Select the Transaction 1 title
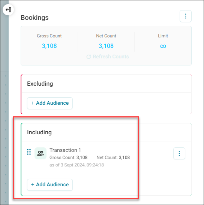The image size is (204, 205). click(65, 150)
